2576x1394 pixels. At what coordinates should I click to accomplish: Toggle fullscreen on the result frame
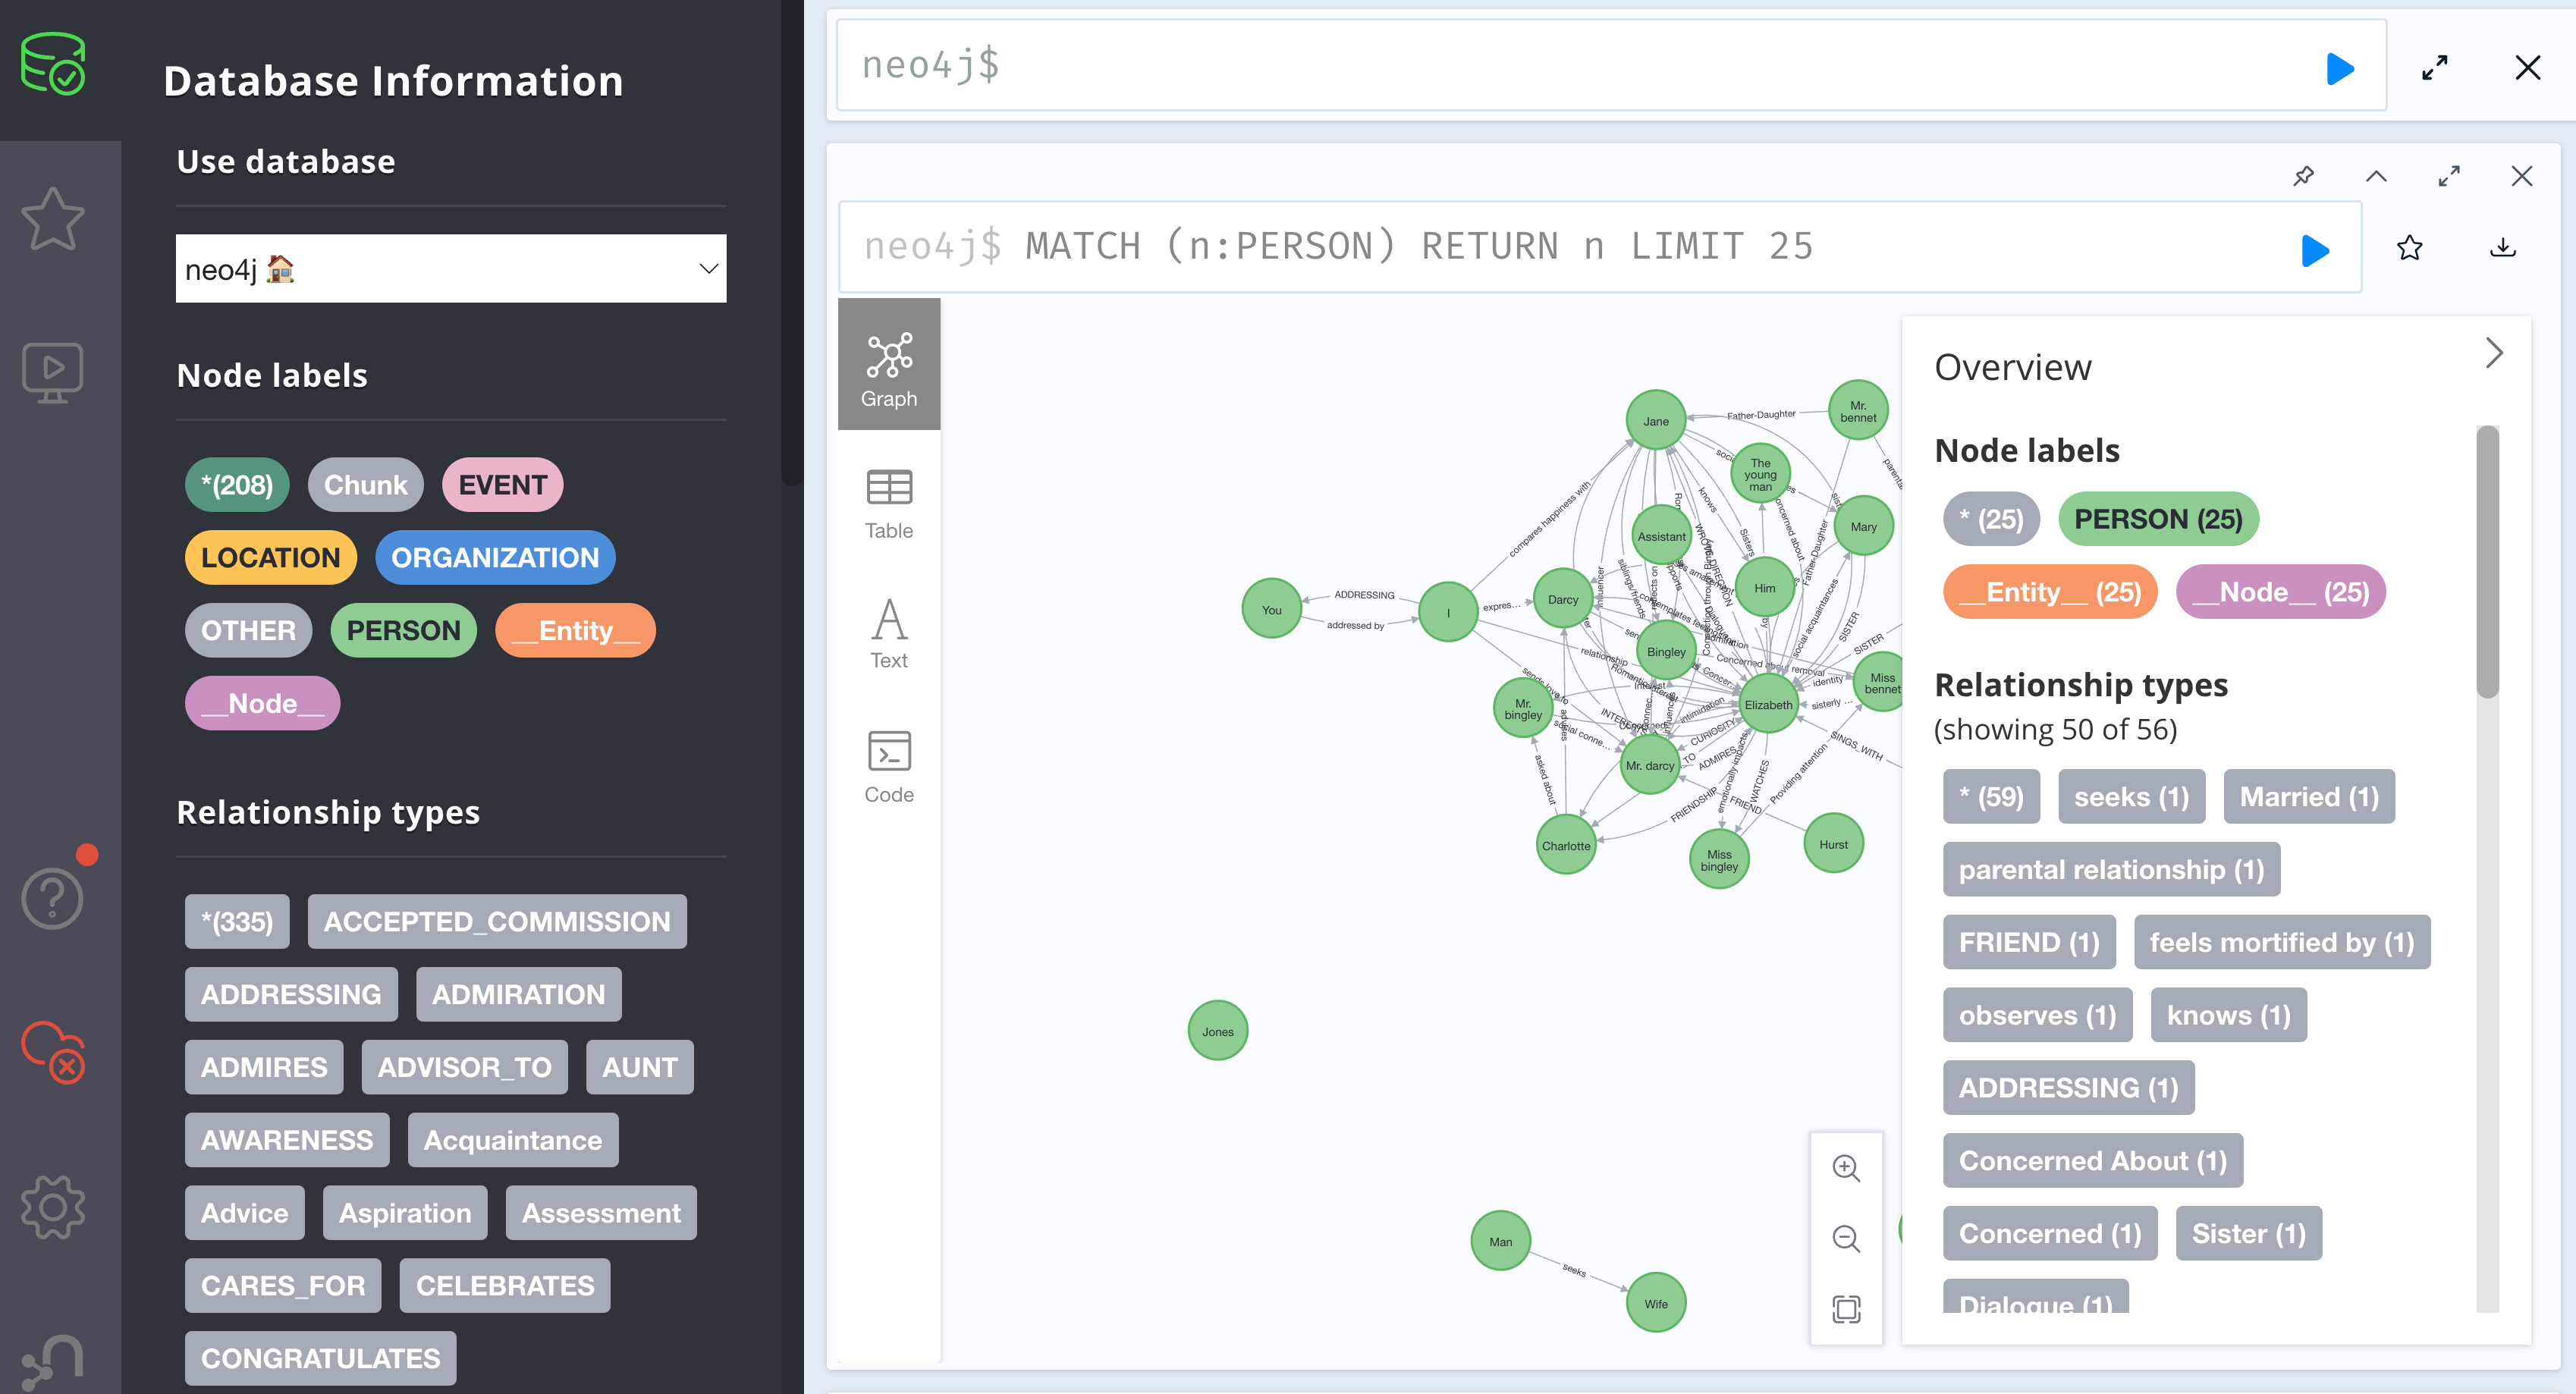pyautogui.click(x=2449, y=176)
